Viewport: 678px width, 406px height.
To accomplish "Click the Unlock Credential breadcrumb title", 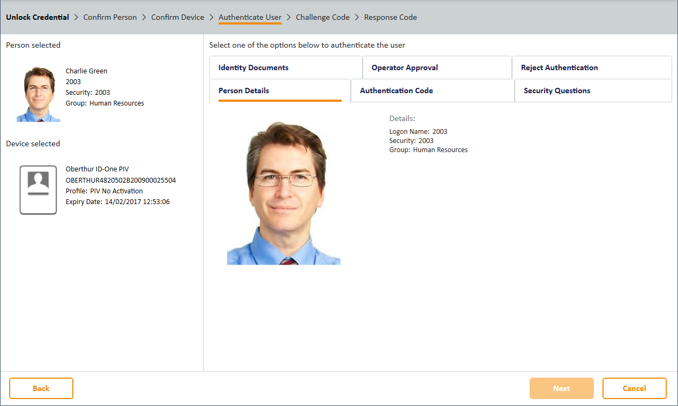I will point(37,17).
